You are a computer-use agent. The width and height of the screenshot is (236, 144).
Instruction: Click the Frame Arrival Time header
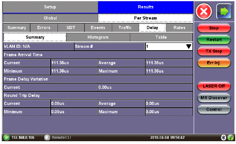[98, 55]
